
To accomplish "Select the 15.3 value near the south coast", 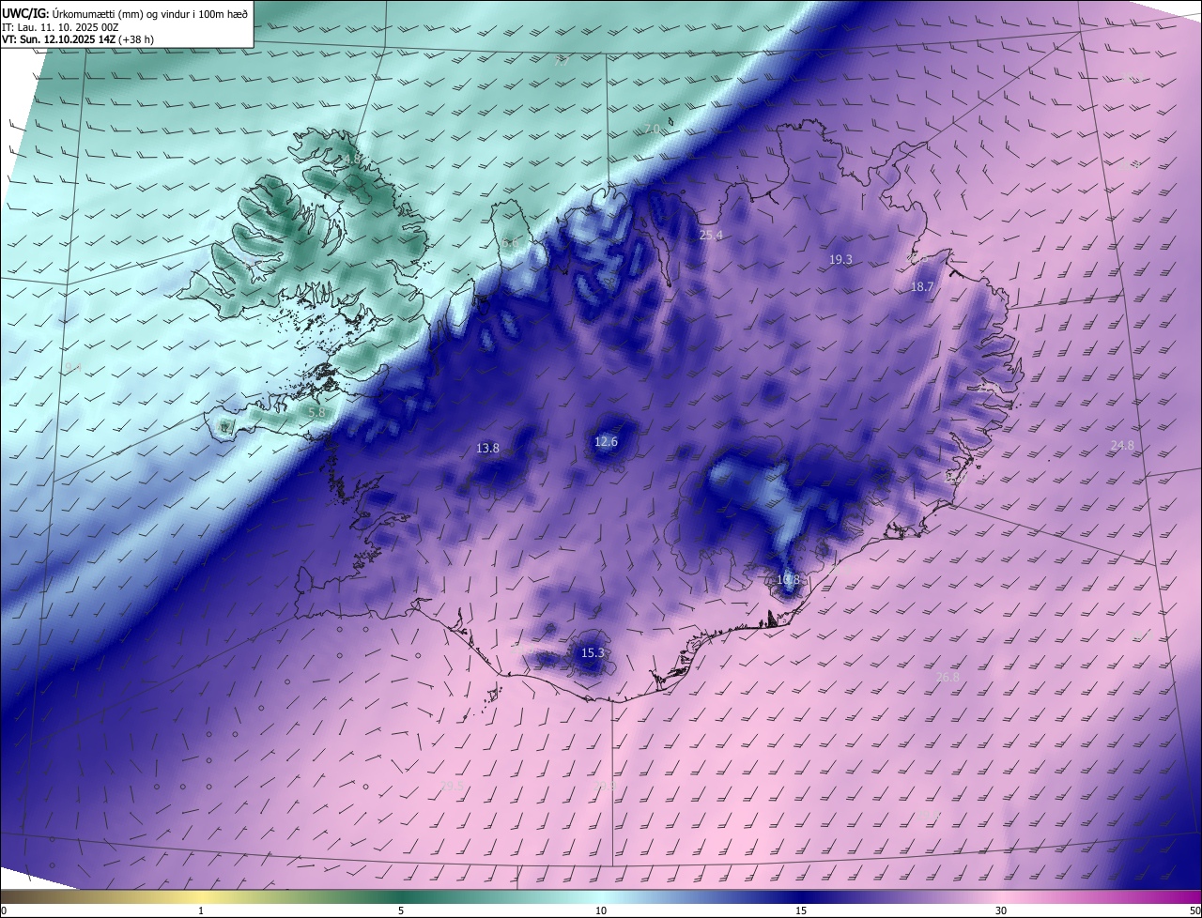I will click(593, 653).
